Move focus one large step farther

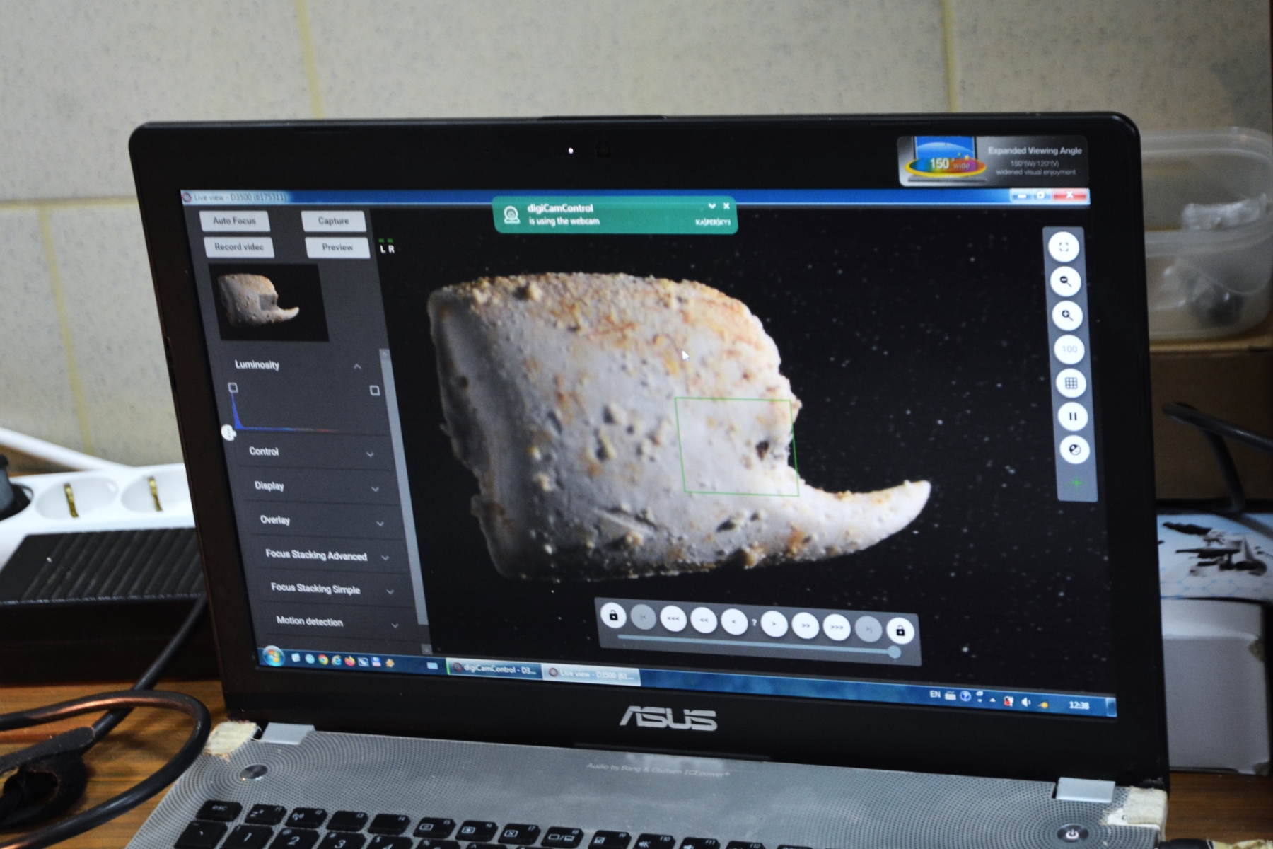tap(837, 627)
